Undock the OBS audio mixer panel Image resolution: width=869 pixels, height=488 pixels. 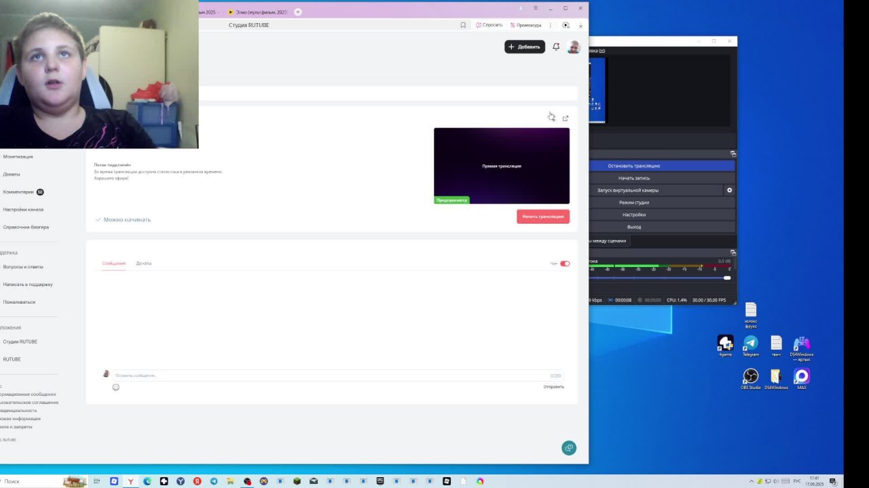point(733,252)
